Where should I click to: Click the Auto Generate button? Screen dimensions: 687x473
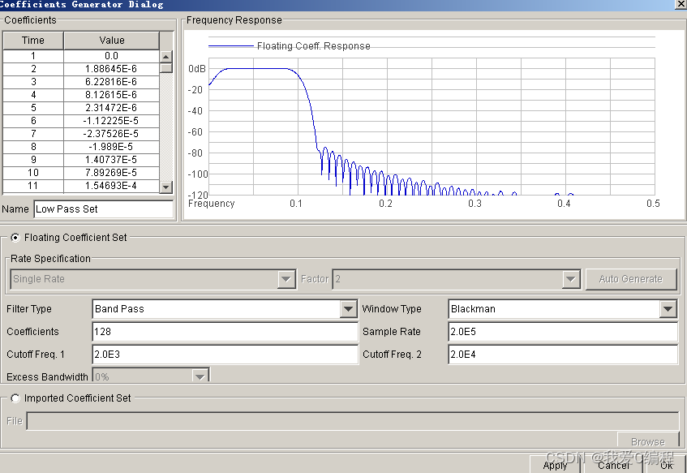coord(630,279)
